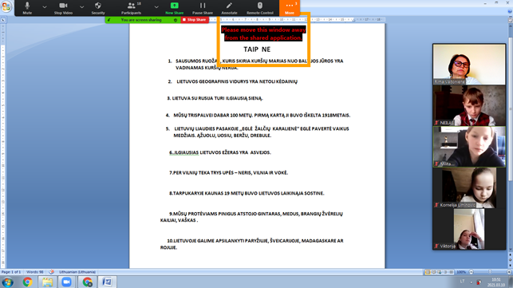This screenshot has height=288, width=513.
Task: Click the red Stop Share button
Action: [195, 20]
